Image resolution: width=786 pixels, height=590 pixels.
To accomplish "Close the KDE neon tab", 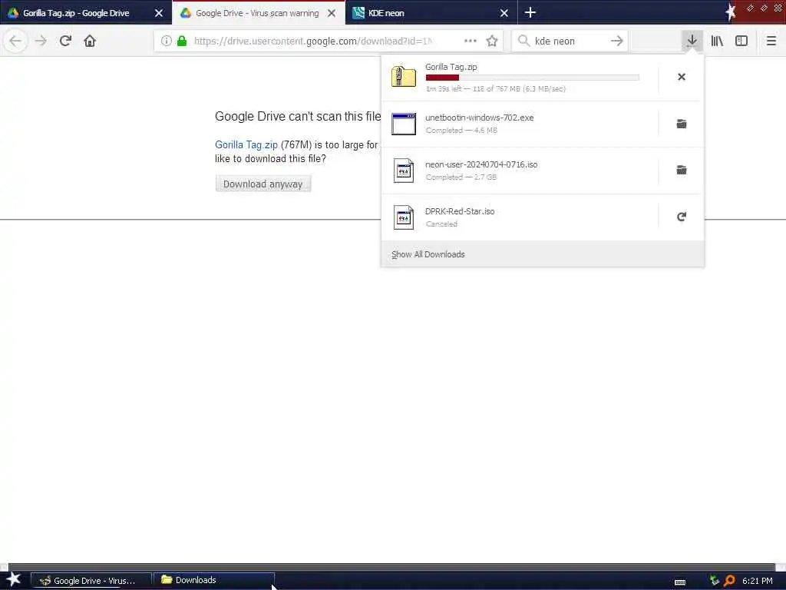I will pyautogui.click(x=504, y=13).
